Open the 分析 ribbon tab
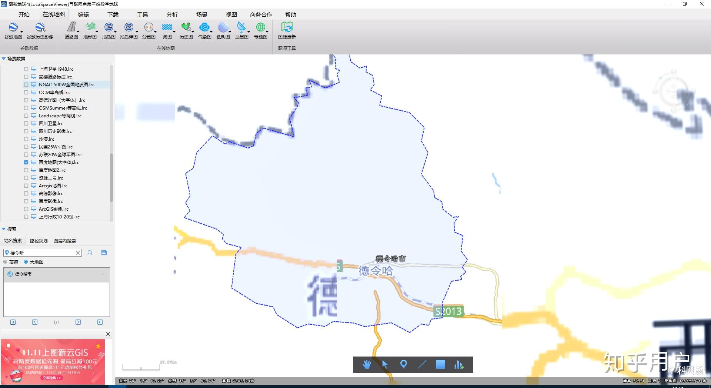The image size is (711, 388). (x=172, y=14)
